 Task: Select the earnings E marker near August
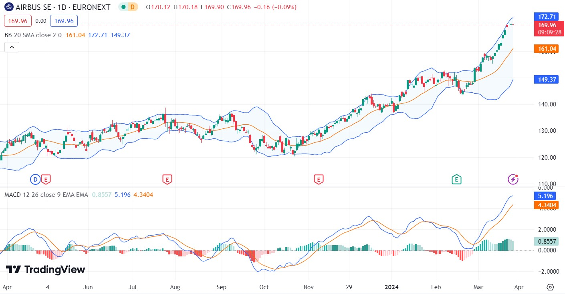coord(167,180)
